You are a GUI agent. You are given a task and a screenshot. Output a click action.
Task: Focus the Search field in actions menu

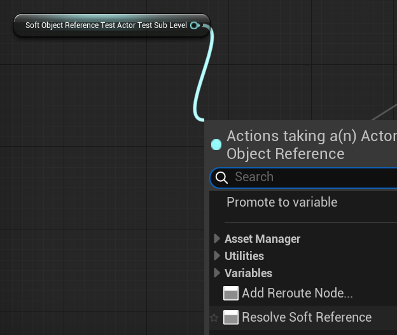click(312, 177)
